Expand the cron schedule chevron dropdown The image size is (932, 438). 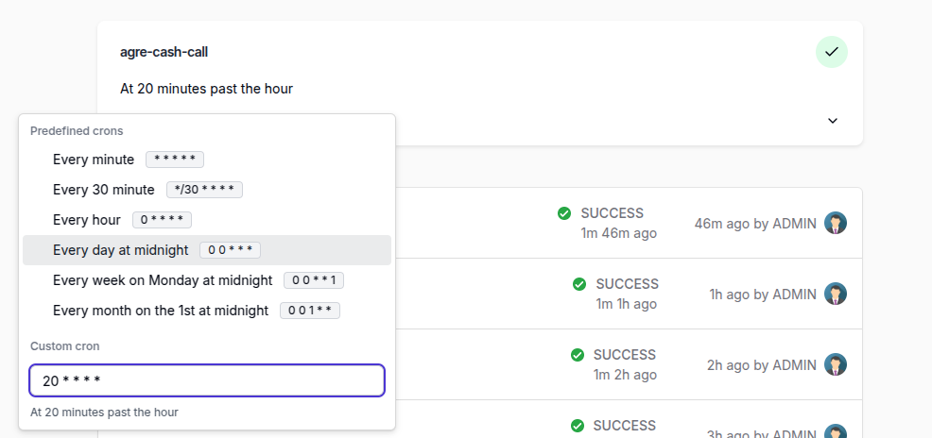point(833,121)
